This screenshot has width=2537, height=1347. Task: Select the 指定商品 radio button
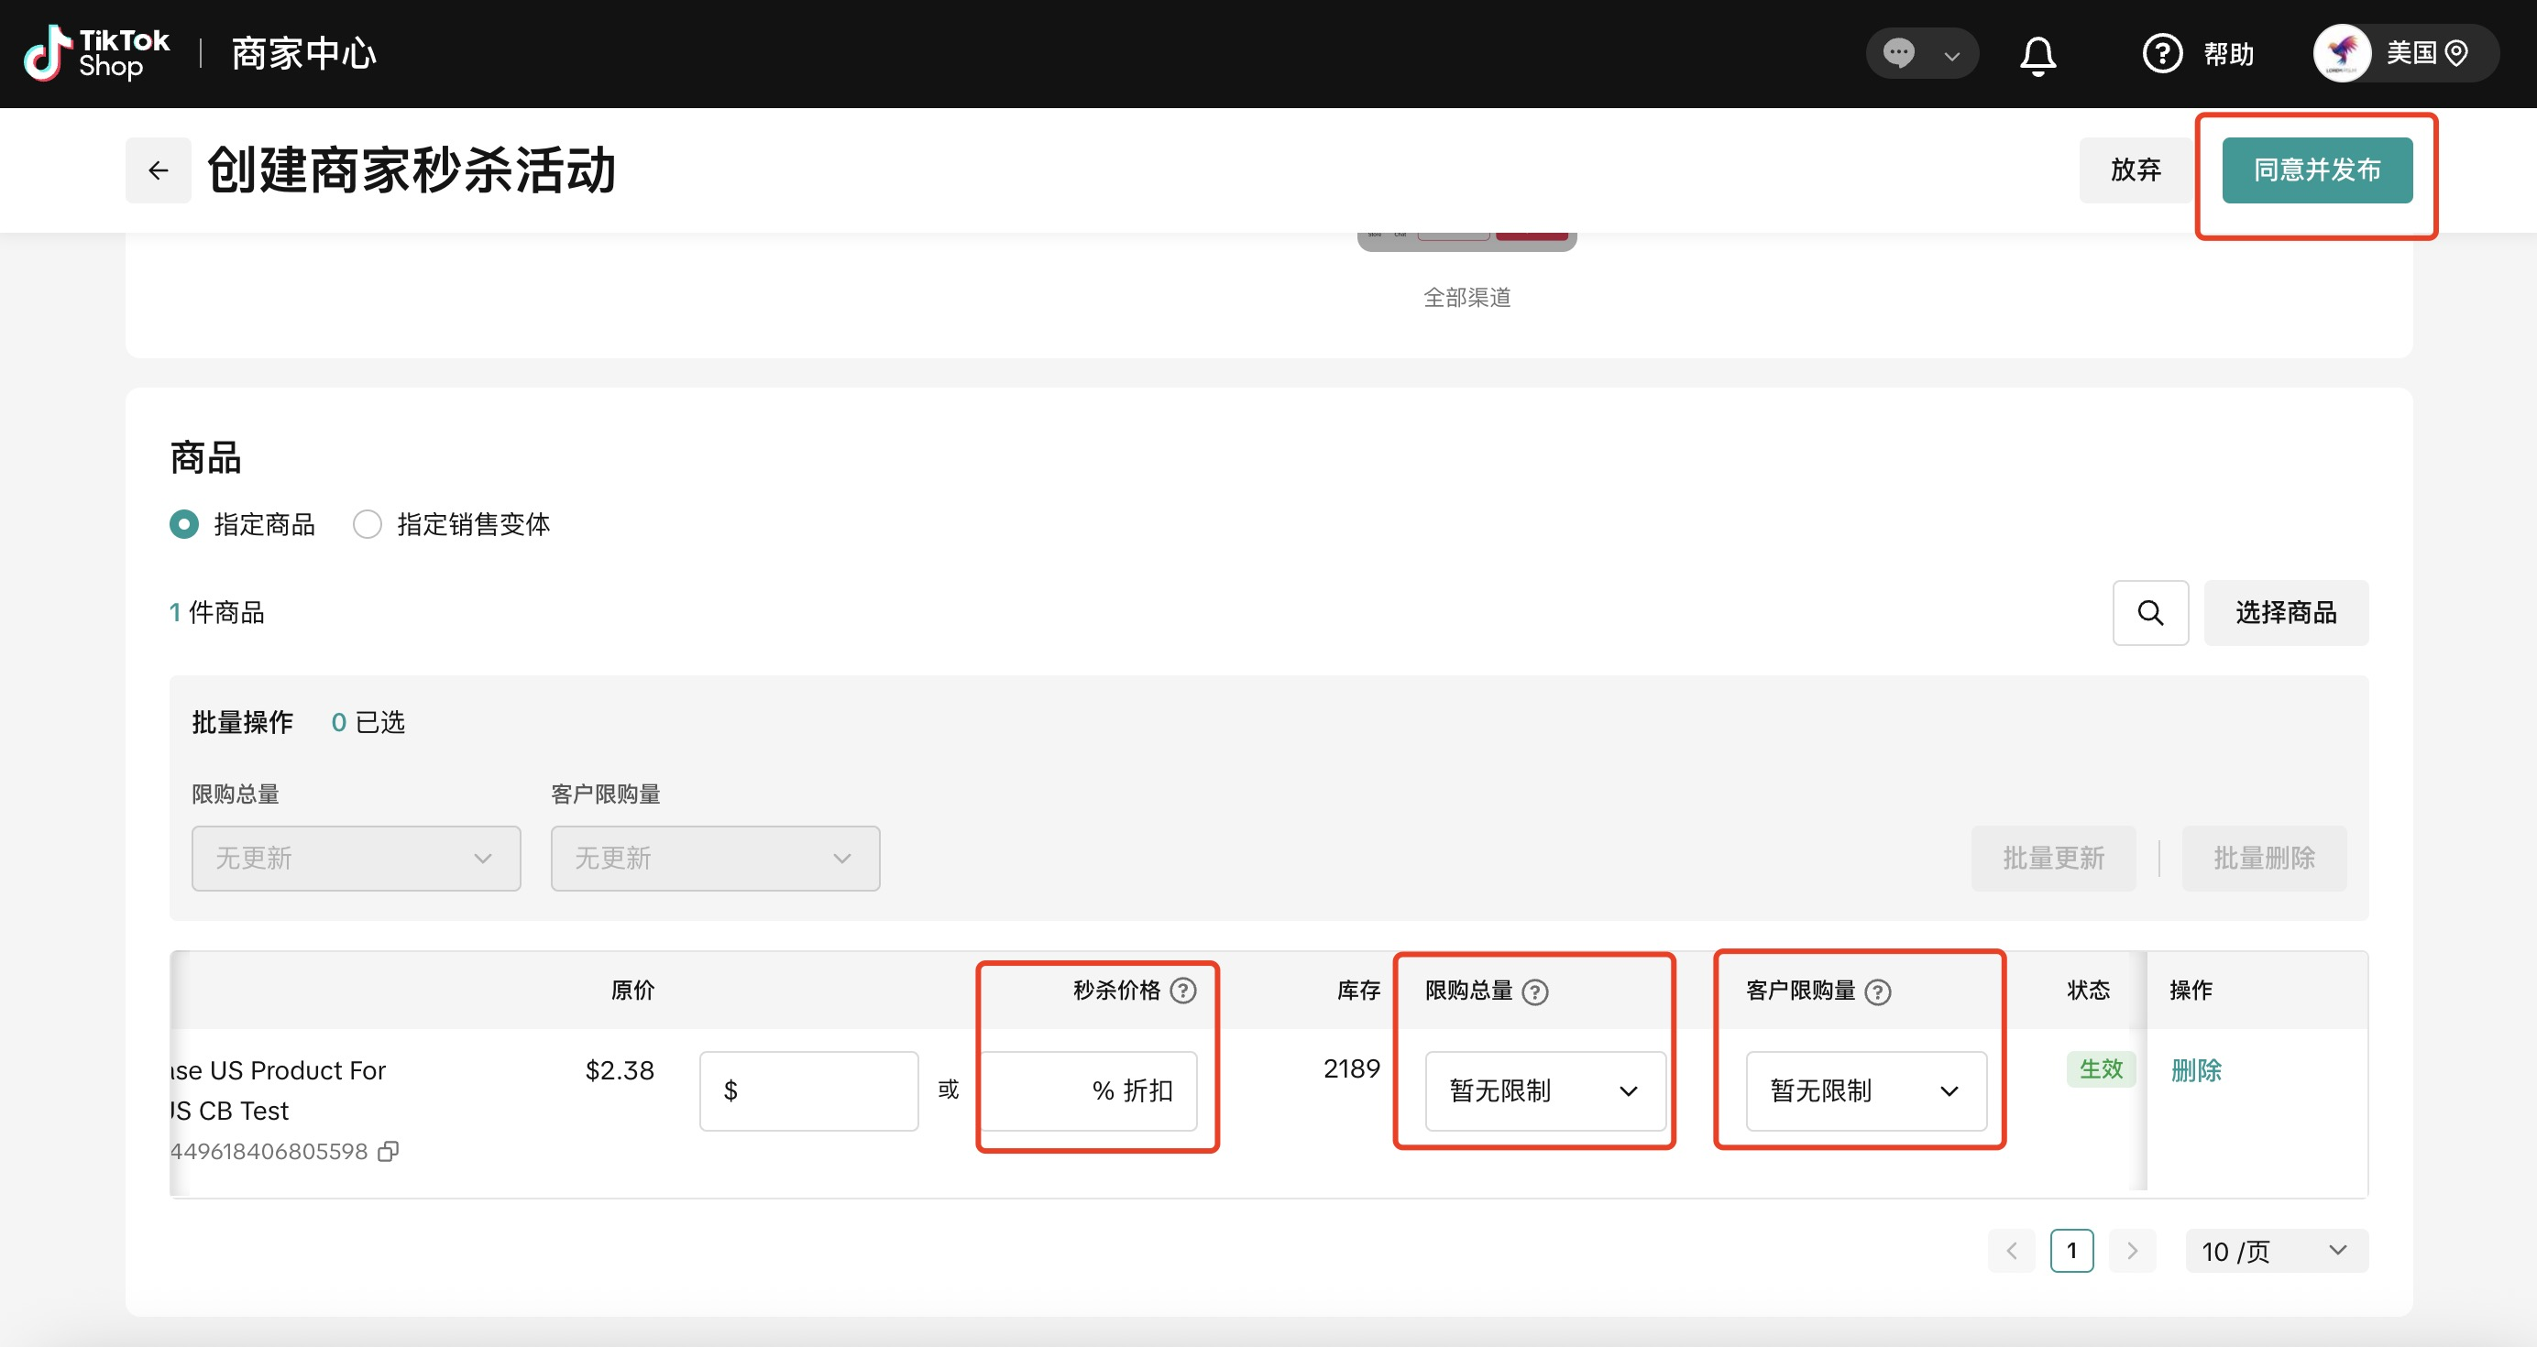click(184, 524)
